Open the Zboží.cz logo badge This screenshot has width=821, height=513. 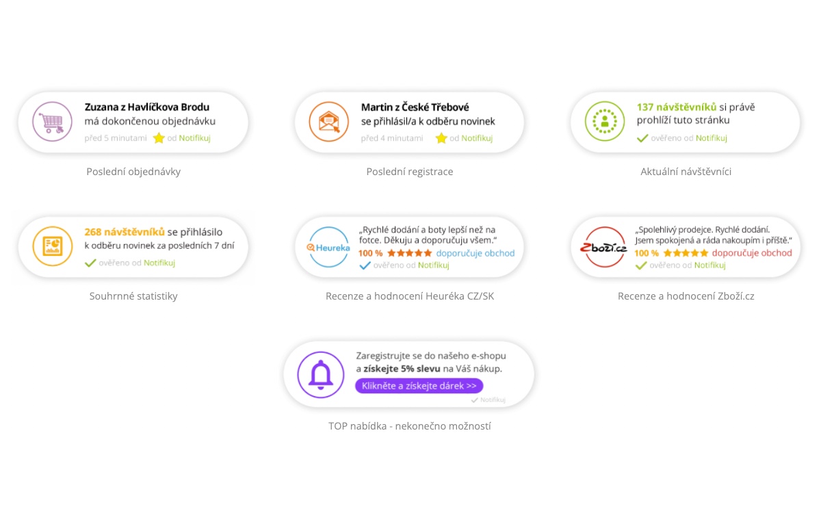[x=605, y=247]
